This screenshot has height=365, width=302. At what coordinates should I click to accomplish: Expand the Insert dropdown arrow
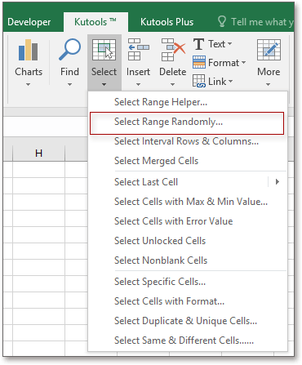138,85
